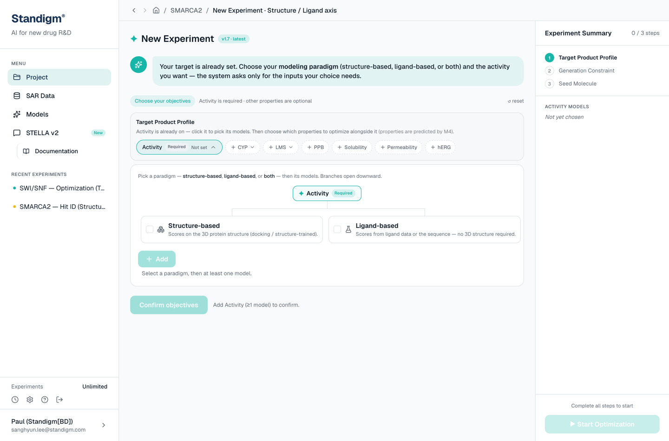Add the hERG property

[x=440, y=147]
